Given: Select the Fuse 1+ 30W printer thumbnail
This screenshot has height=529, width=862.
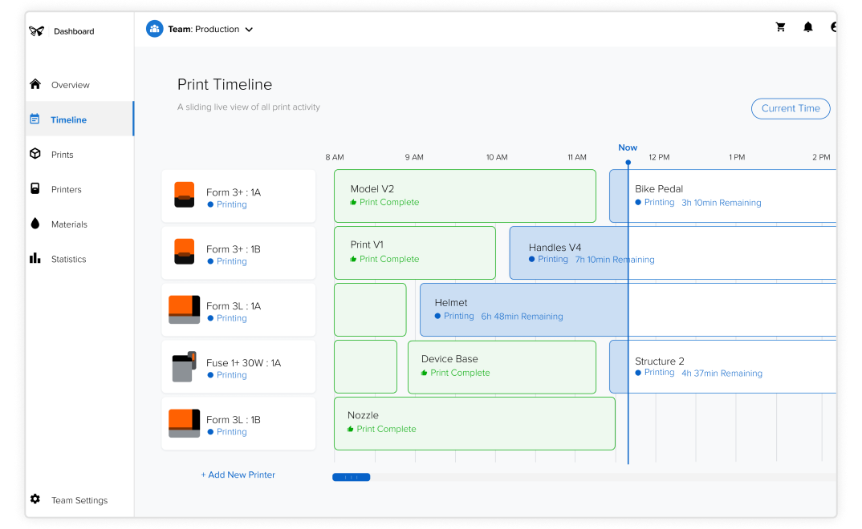Looking at the screenshot, I should point(184,367).
